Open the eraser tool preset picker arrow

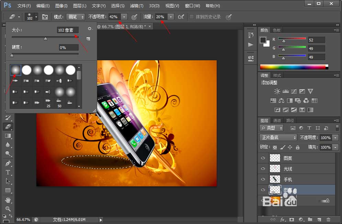point(19,17)
